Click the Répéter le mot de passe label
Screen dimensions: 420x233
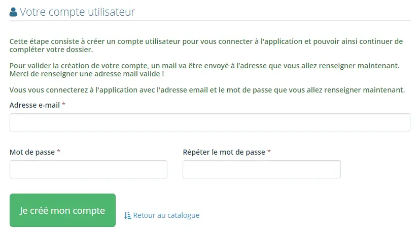click(x=224, y=152)
